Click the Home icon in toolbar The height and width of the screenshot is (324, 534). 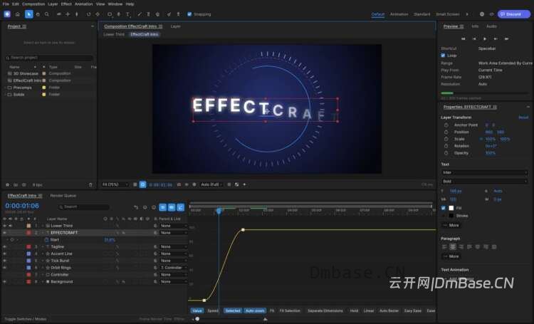pos(18,14)
